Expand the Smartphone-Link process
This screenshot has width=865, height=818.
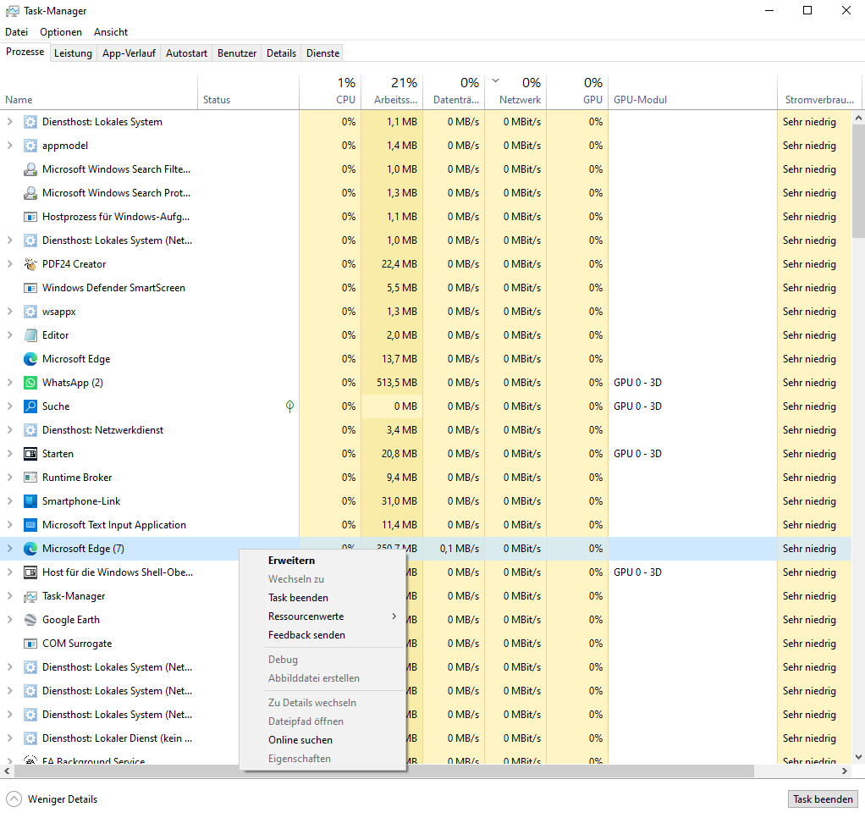(9, 501)
